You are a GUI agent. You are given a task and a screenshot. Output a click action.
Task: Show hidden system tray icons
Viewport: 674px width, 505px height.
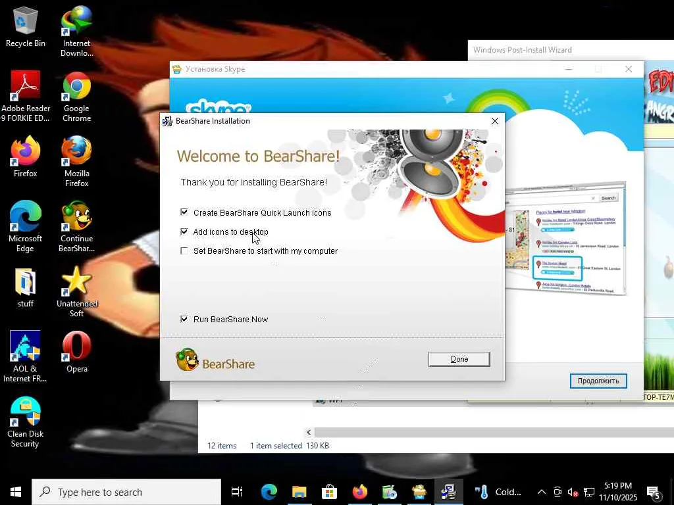coord(542,492)
